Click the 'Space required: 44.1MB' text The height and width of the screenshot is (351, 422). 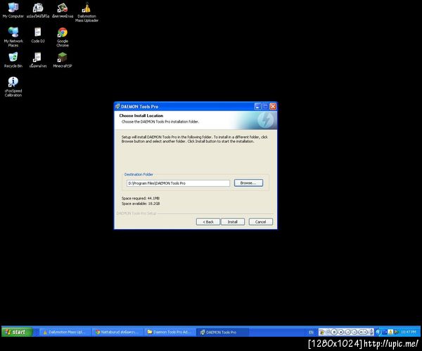click(x=141, y=198)
